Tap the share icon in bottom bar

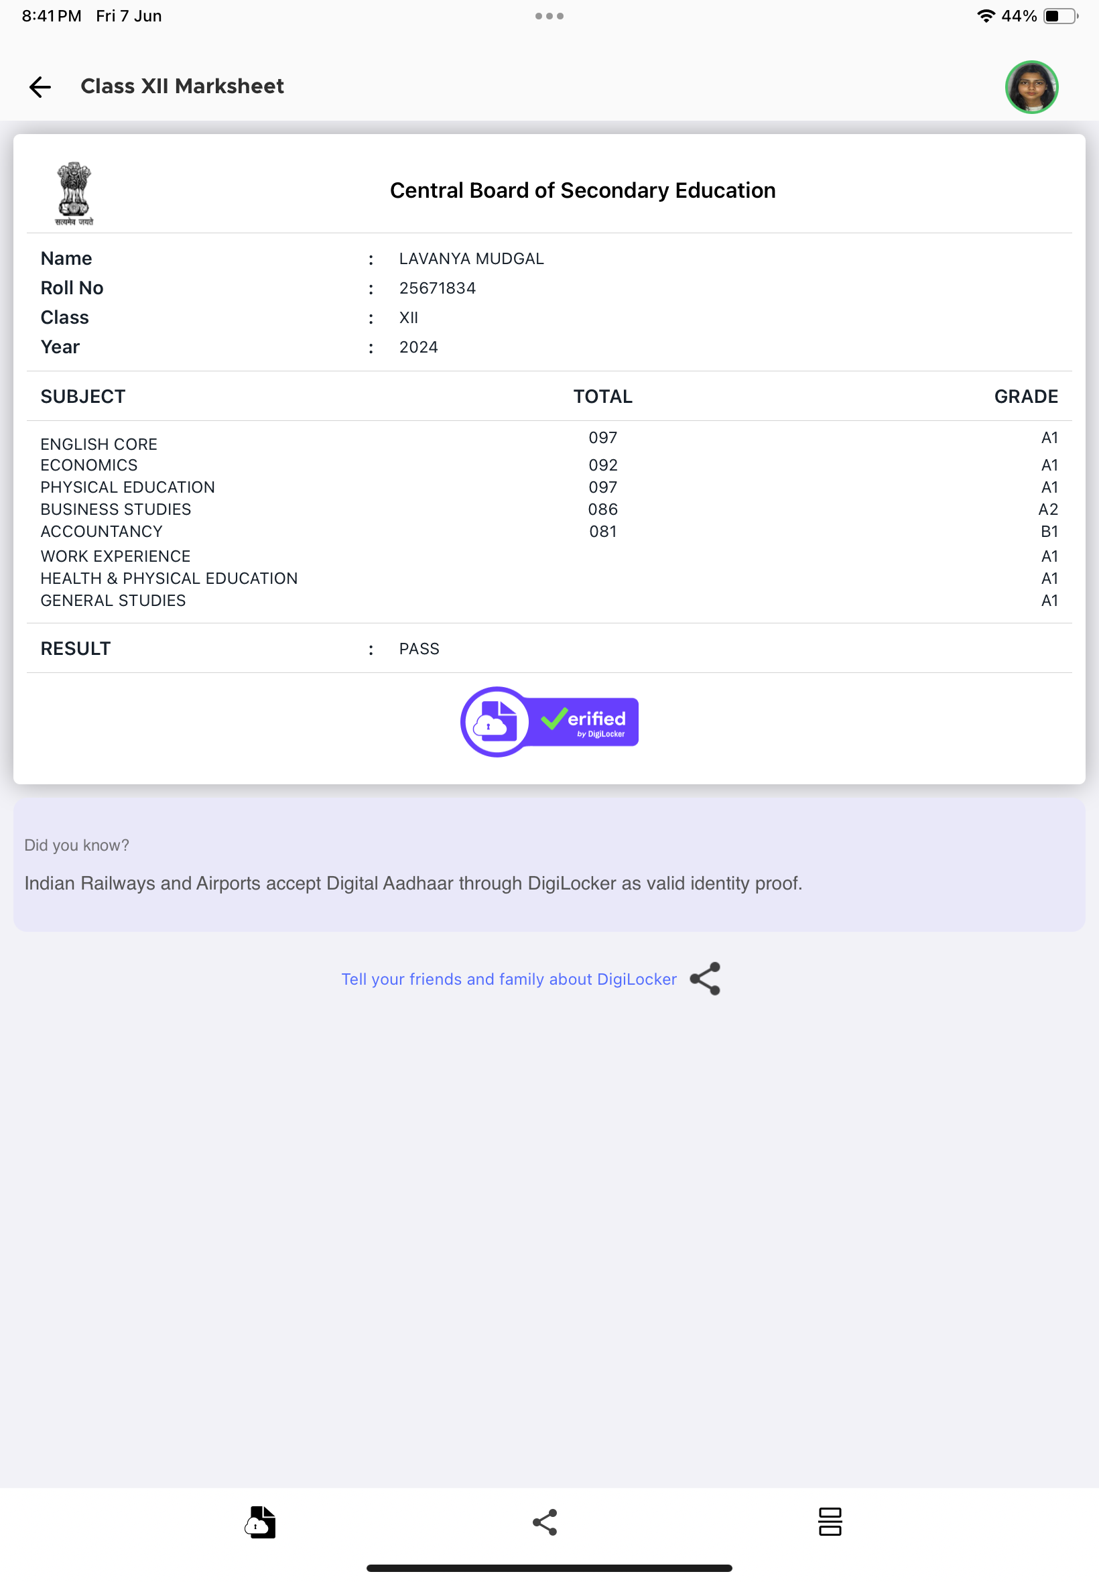pyautogui.click(x=544, y=1522)
